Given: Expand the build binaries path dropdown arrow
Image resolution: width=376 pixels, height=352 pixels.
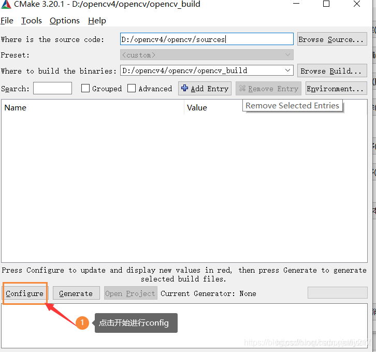Looking at the screenshot, I should tap(287, 71).
